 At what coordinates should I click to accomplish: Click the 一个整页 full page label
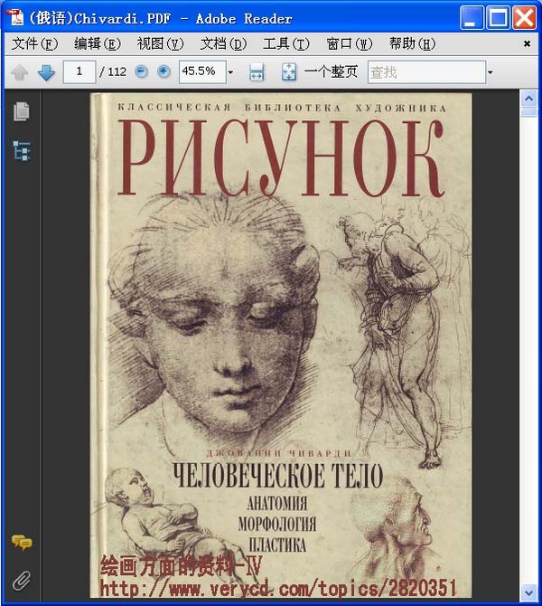[331, 71]
